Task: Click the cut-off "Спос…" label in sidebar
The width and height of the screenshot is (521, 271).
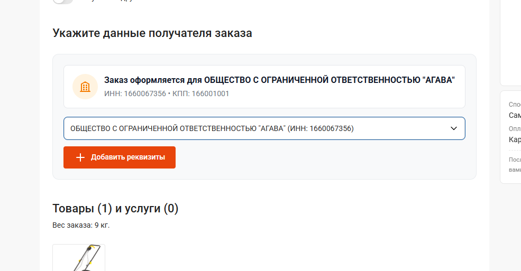Action: [x=515, y=105]
